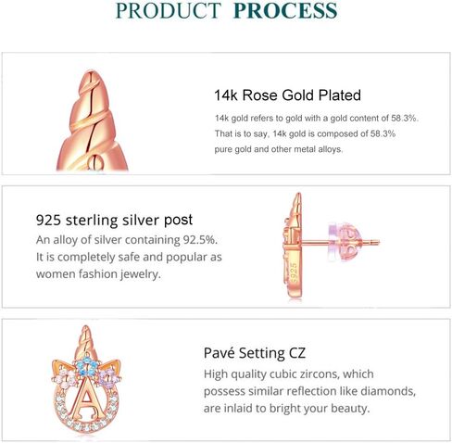This screenshot has height=443, width=452.
Task: Click the 925 sterling silver post title
Action: (114, 221)
